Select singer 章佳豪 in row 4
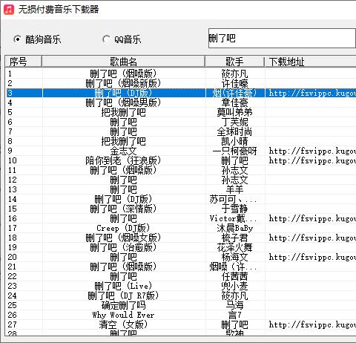The image size is (356, 343). click(x=234, y=102)
